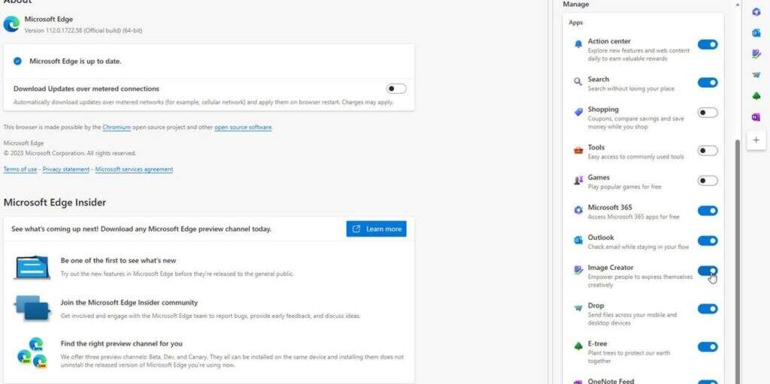Click the Action center label text
This screenshot has height=384, width=770.
(x=609, y=41)
